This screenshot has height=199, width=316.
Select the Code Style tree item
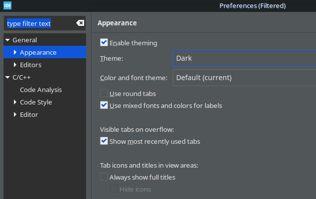click(x=36, y=102)
